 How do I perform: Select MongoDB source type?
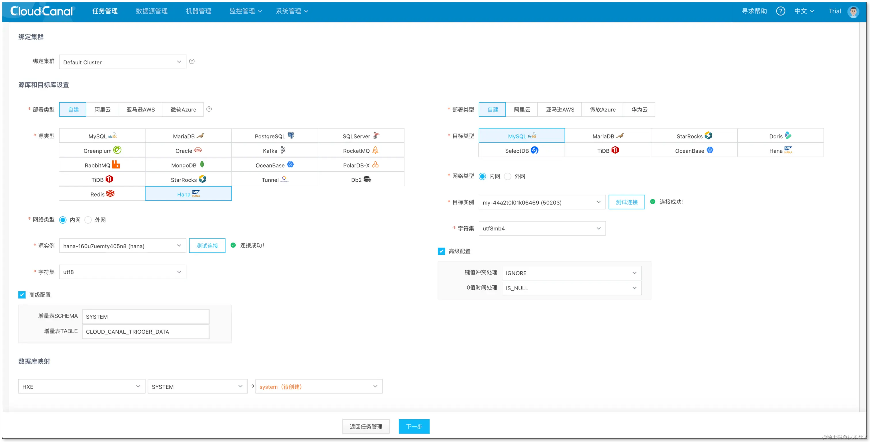pos(188,165)
